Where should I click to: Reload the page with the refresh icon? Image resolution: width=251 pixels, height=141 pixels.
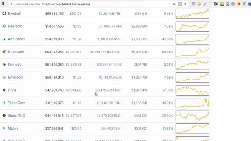pyautogui.click(x=11, y=4)
